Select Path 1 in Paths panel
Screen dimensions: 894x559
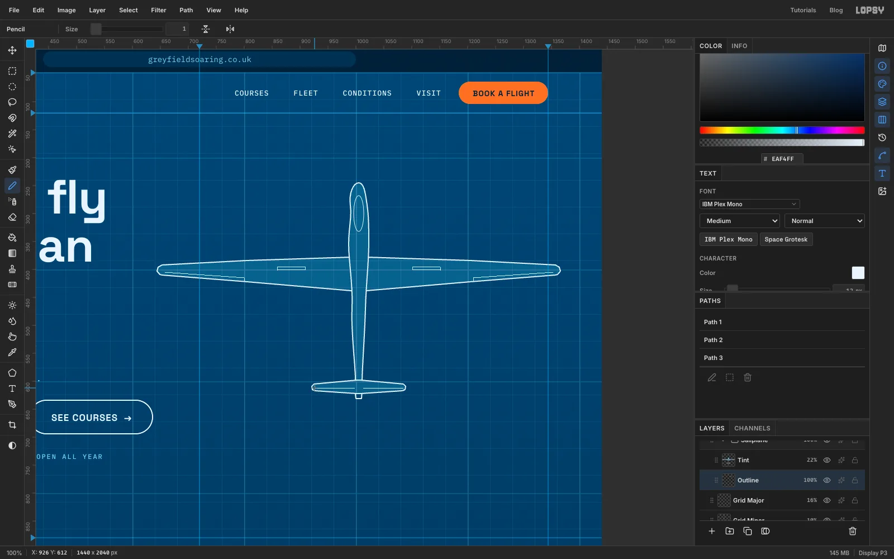point(782,322)
